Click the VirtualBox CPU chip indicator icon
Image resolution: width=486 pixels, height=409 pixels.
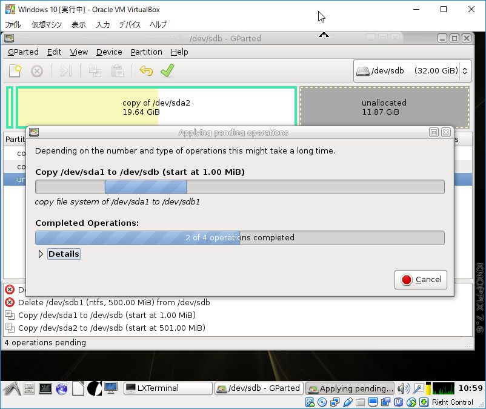point(398,402)
